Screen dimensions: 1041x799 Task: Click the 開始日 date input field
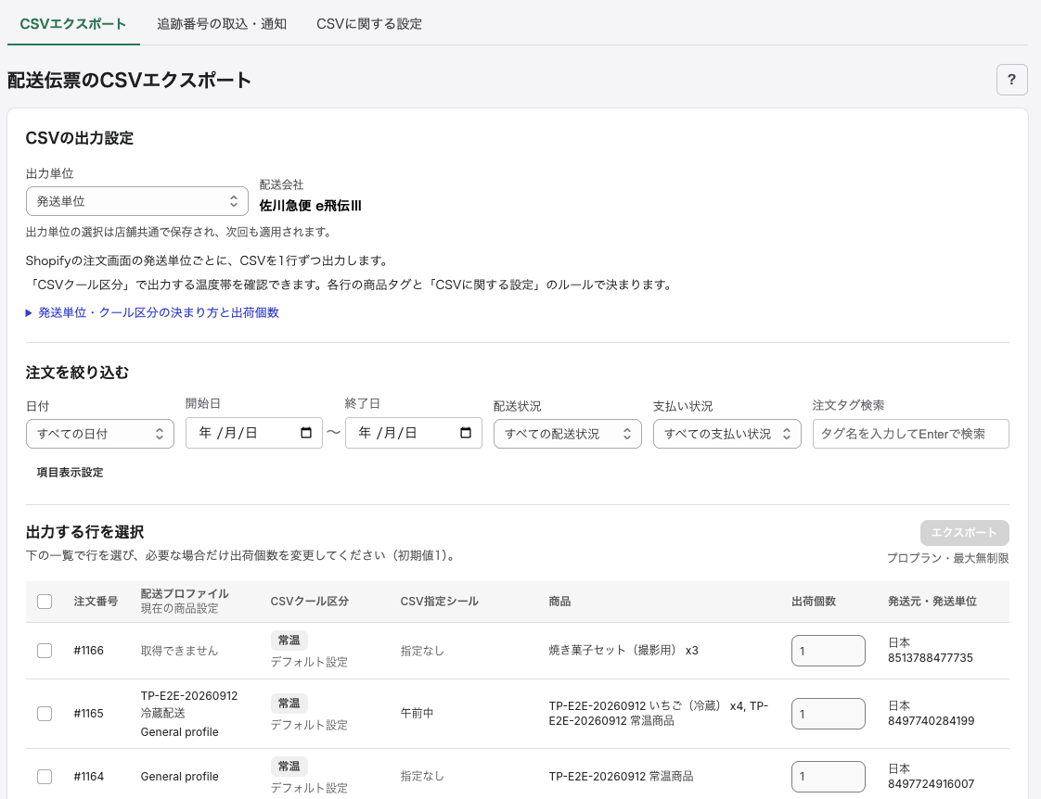(x=253, y=433)
